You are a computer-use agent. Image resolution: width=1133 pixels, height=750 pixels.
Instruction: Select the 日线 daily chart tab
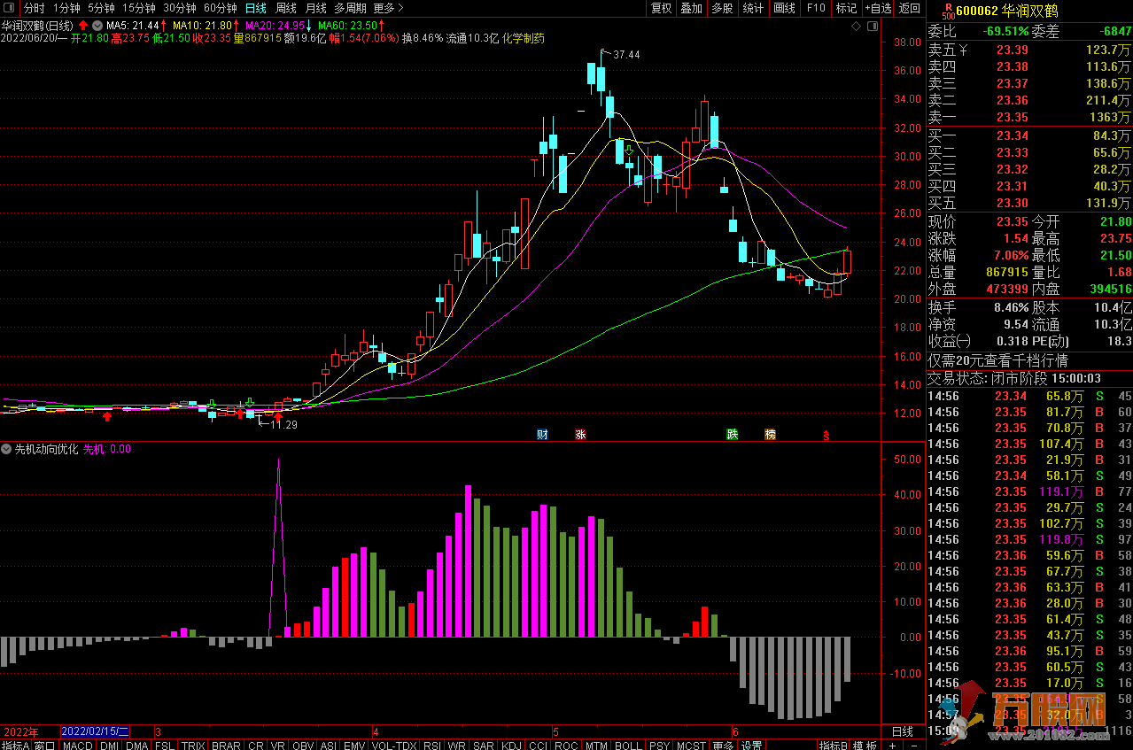(255, 8)
